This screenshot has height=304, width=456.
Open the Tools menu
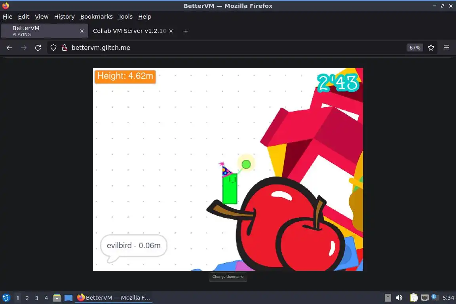pyautogui.click(x=125, y=17)
